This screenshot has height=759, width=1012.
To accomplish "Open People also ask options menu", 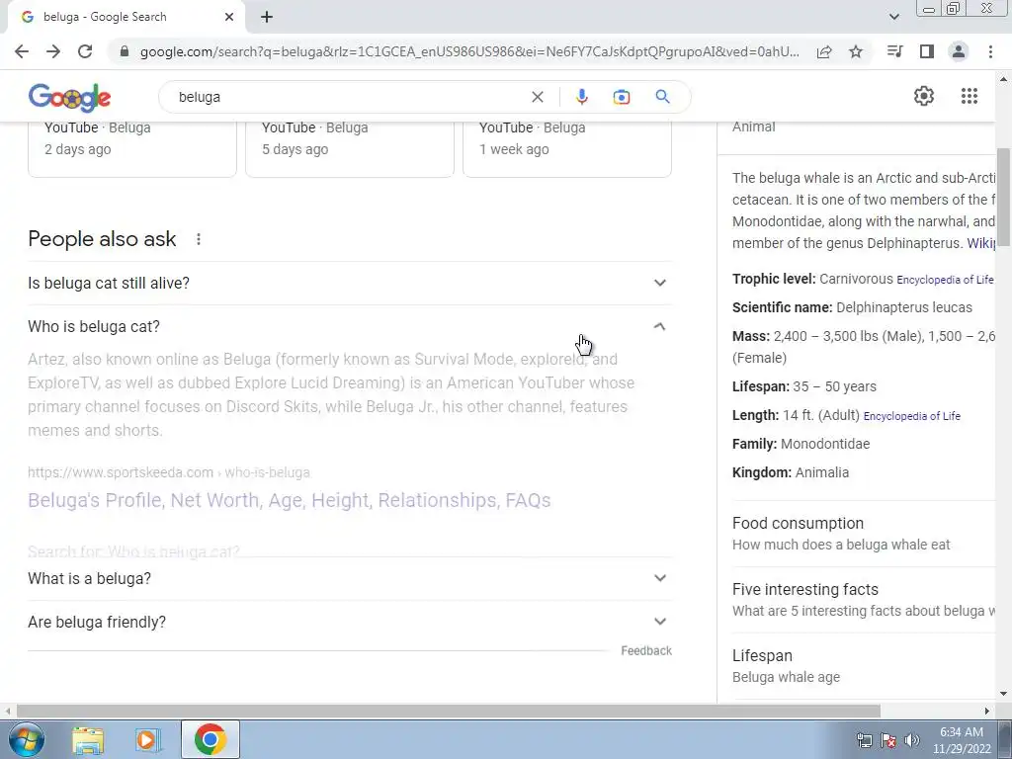I will [x=198, y=239].
